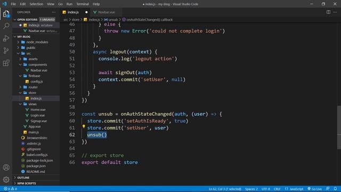Open the Accounts menu icon

(x=6, y=167)
